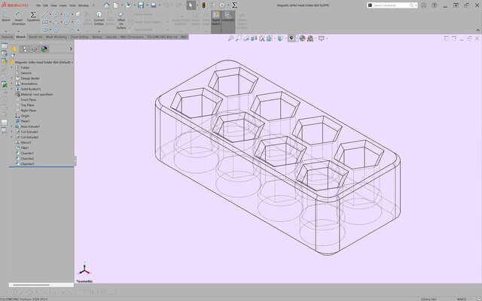Click the appearance color sphere in view toolbar
The height and width of the screenshot is (301, 482).
(301, 38)
